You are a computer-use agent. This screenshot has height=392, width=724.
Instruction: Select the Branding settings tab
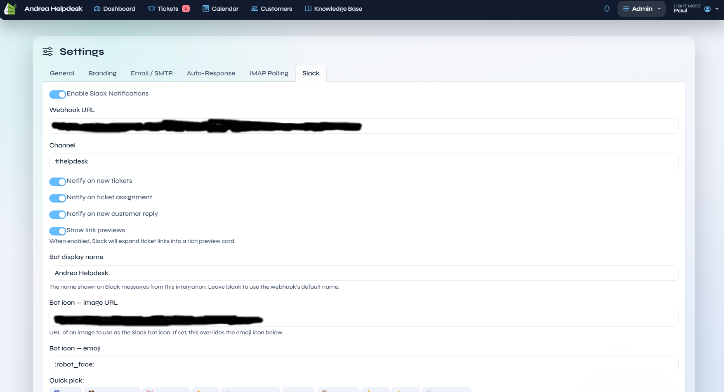[x=102, y=73]
